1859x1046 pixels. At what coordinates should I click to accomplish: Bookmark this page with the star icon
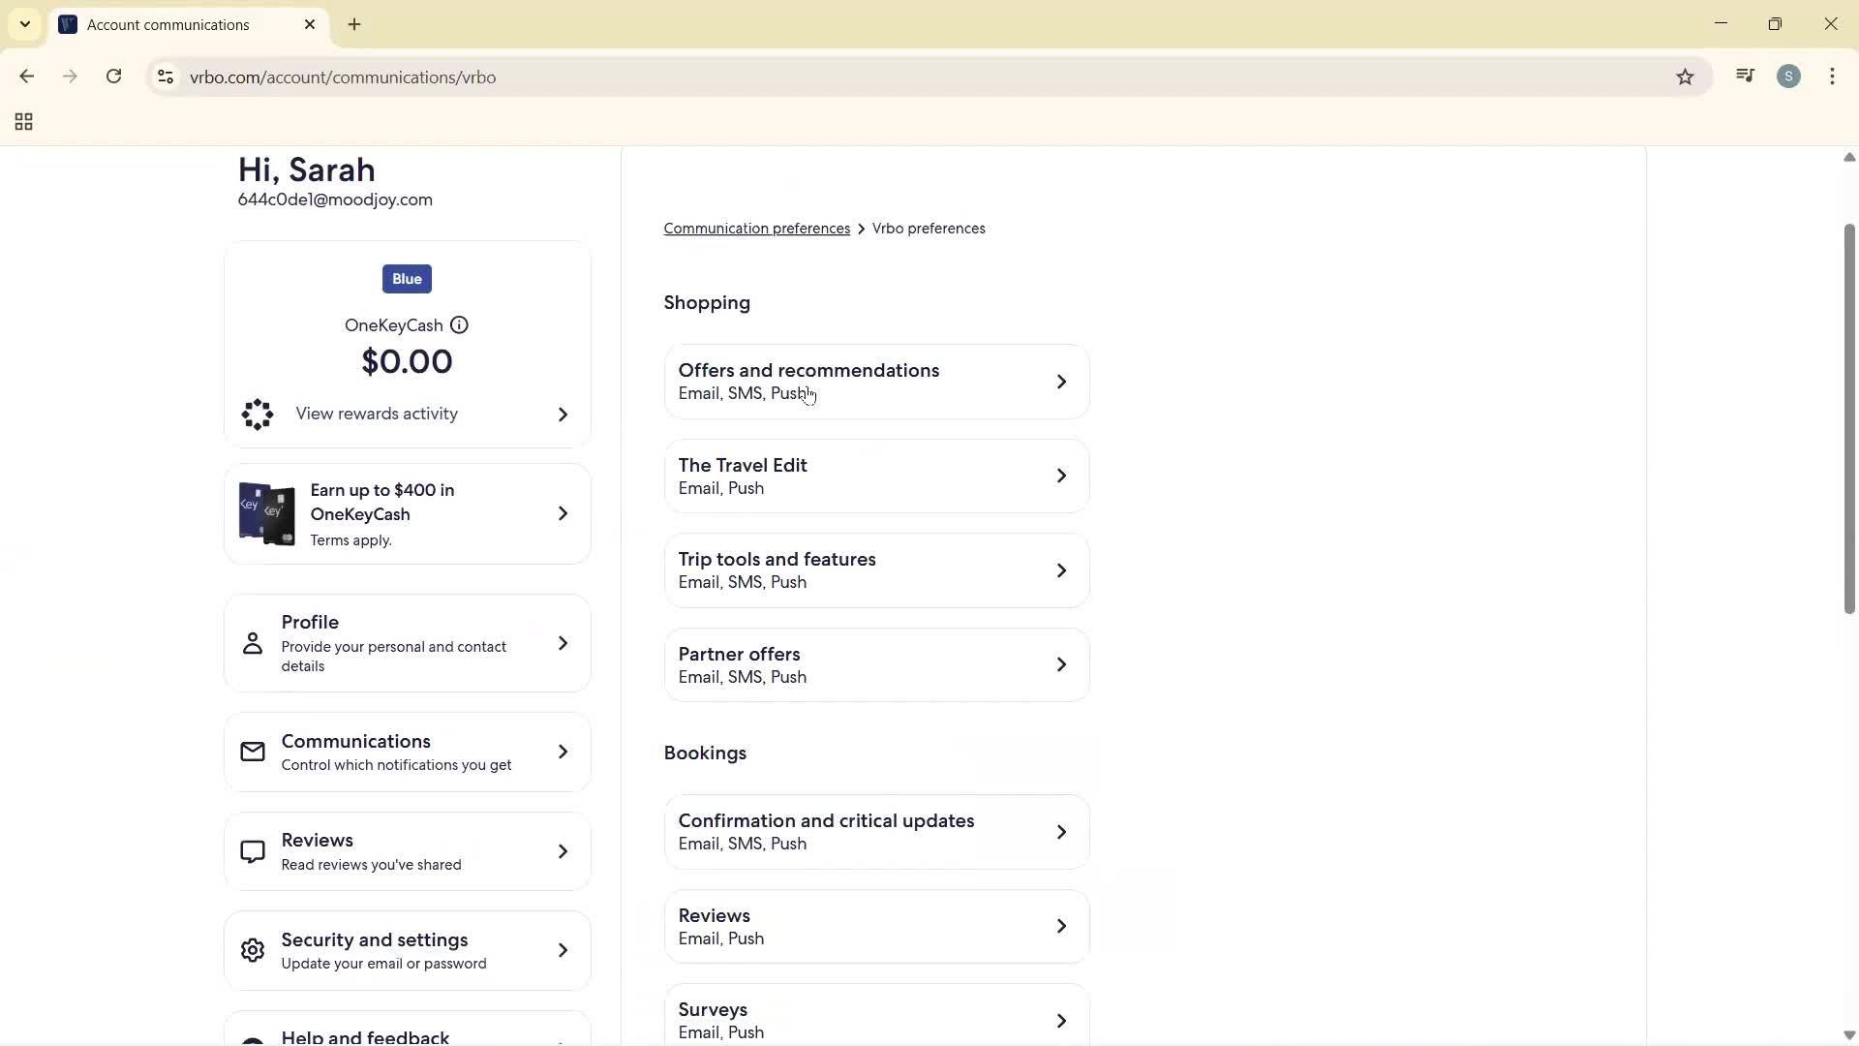pyautogui.click(x=1685, y=77)
